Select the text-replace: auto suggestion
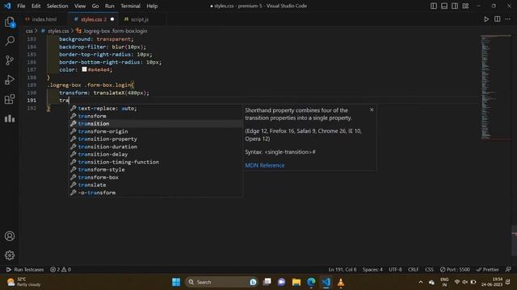 pyautogui.click(x=156, y=108)
